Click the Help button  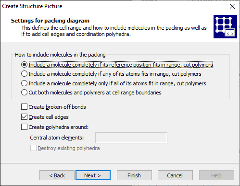[216, 175]
